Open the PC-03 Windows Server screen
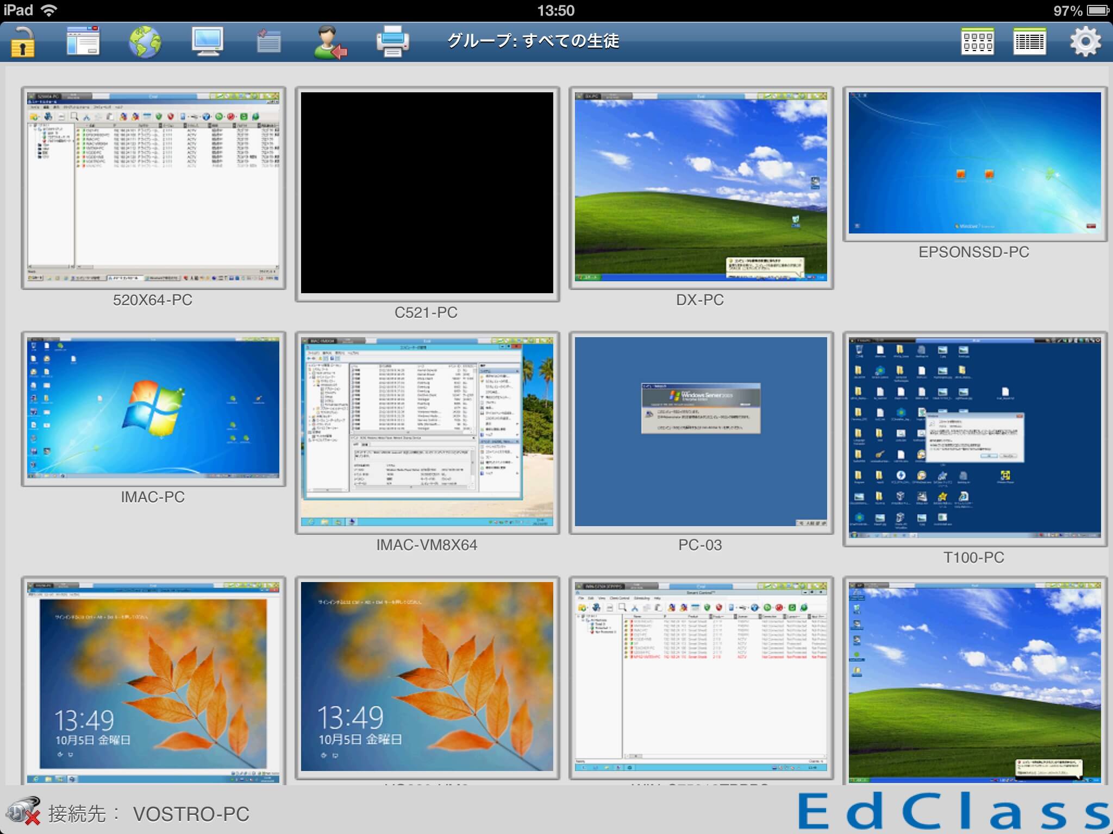Screen dimensions: 1113x834 point(701,432)
